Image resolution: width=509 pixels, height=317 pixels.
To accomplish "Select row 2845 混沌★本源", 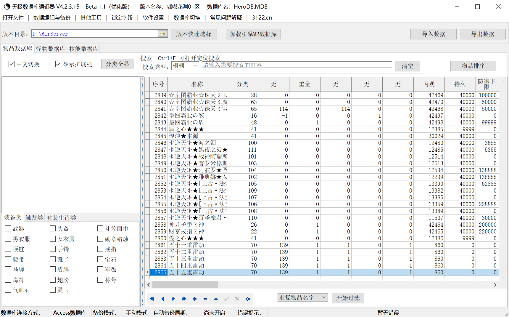I will point(322,136).
